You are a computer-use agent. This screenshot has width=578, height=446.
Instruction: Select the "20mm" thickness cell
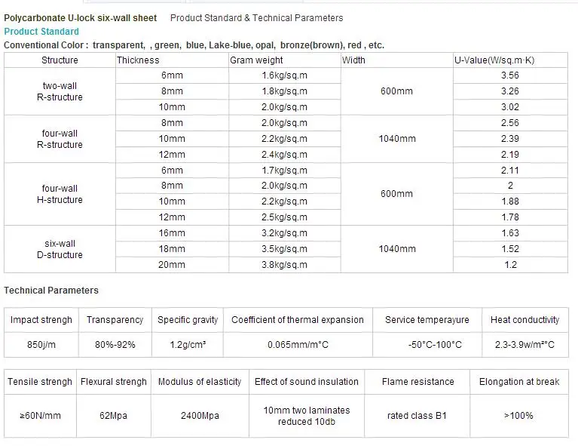click(172, 265)
